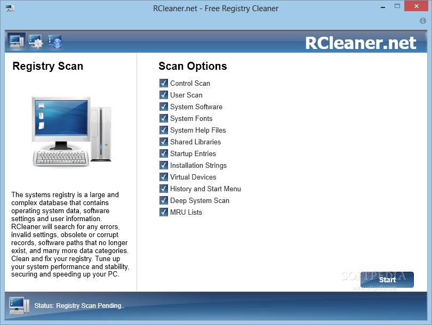Click the status text Registry Scan Pending

pos(79,306)
